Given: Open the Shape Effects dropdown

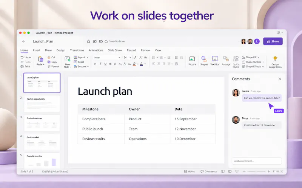Looking at the screenshot, I should (253, 67).
